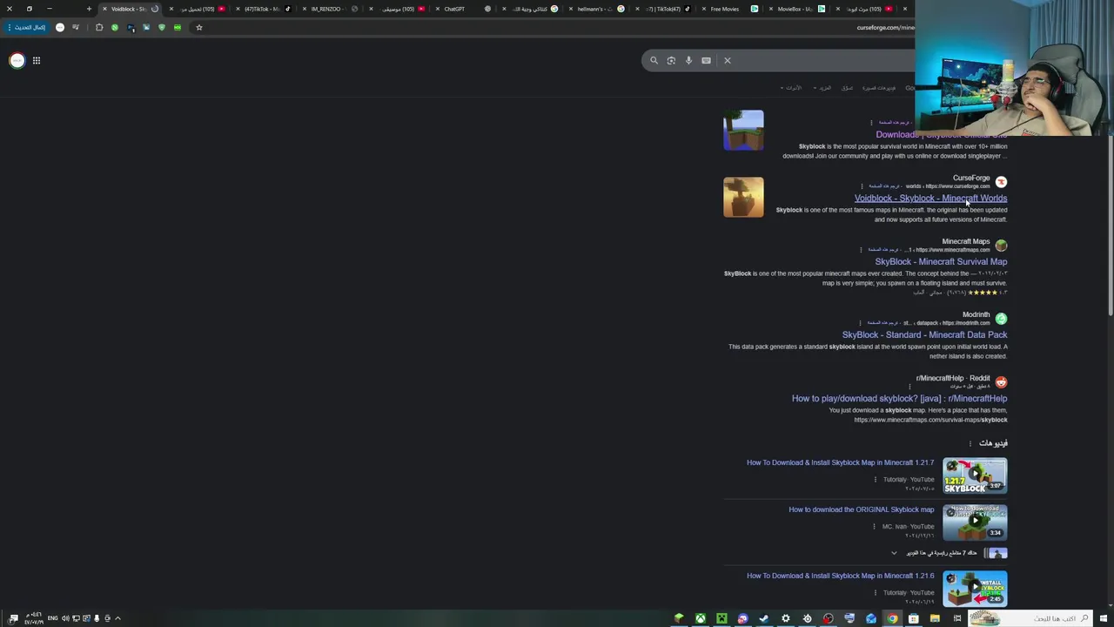This screenshot has height=627, width=1114.
Task: Open Google Chrome from the taskbar
Action: tap(892, 618)
